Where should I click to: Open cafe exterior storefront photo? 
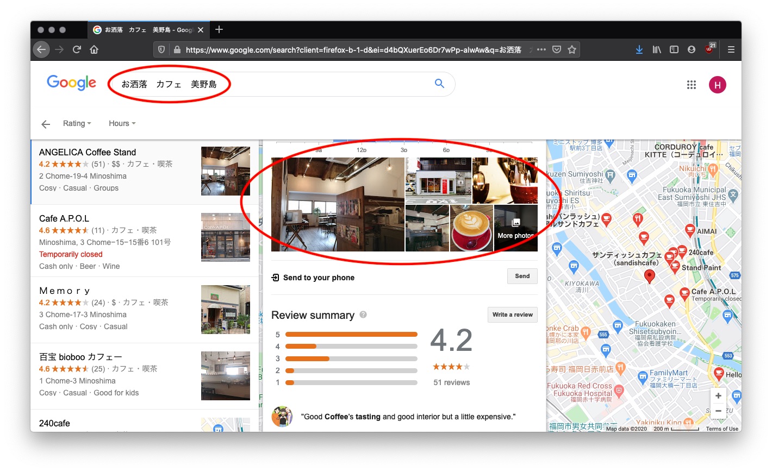[438, 180]
